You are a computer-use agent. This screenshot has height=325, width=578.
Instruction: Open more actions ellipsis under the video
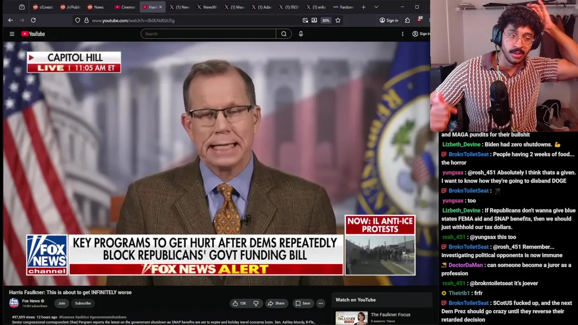[x=321, y=303]
